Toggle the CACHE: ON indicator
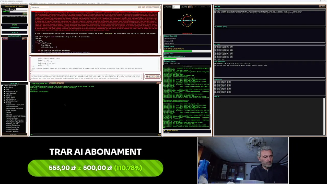Image resolution: width=327 pixels, height=184 pixels. 15,32
